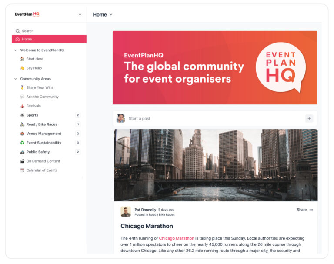Click Pat Donnelly's profile avatar
Viewport: 334px width, 264px height.
[x=126, y=211]
